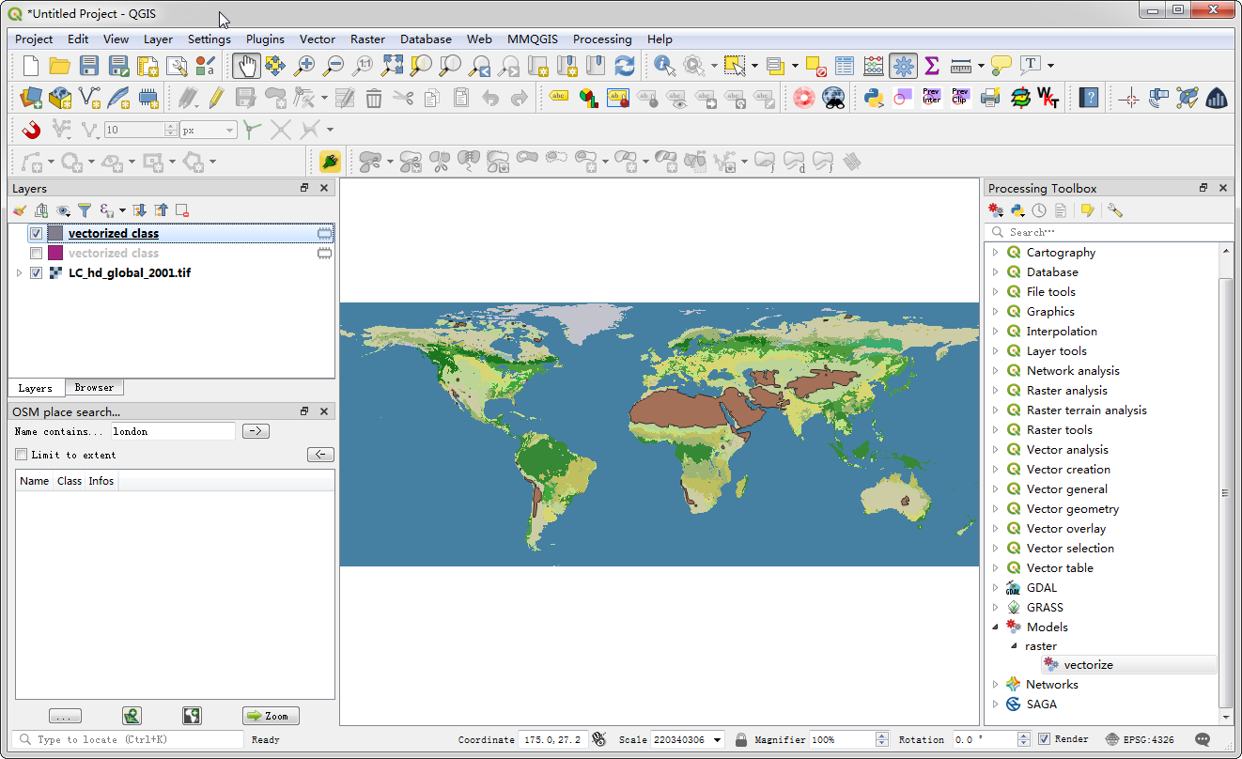
Task: Uncheck first vectorized class layer visibility
Action: (36, 234)
